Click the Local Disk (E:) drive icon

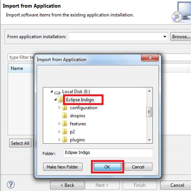(x=57, y=92)
